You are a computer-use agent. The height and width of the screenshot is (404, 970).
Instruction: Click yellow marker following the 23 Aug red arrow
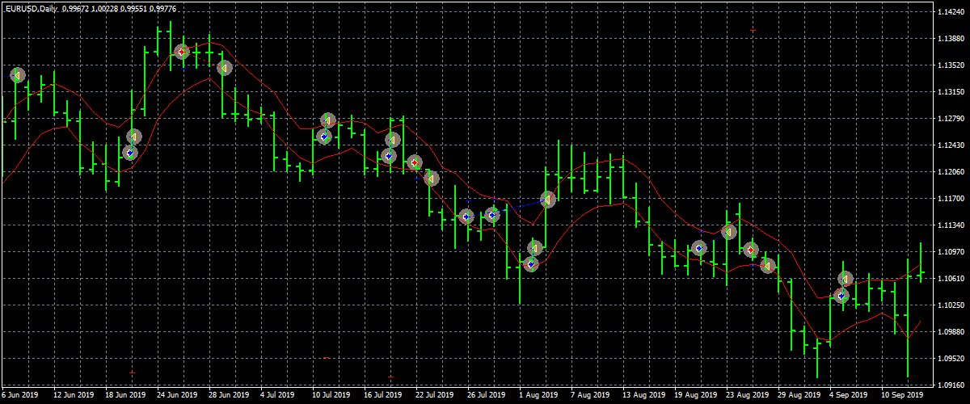[768, 265]
